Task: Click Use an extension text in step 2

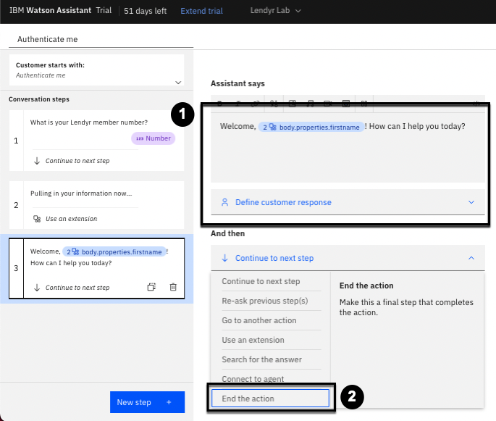Action: [x=72, y=219]
